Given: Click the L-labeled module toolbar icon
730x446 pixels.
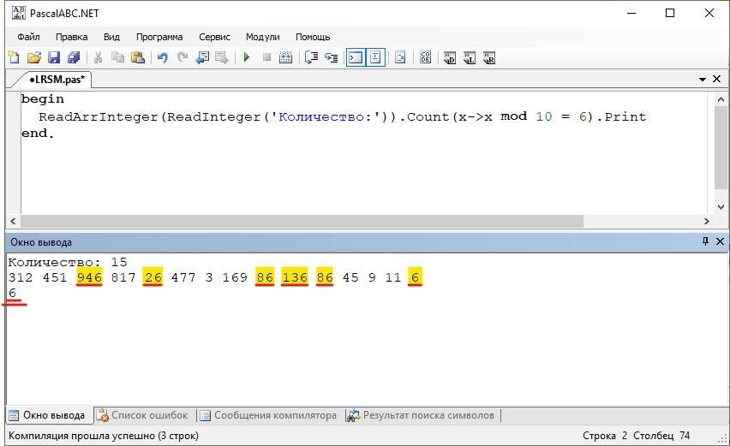Looking at the screenshot, I should (470, 57).
